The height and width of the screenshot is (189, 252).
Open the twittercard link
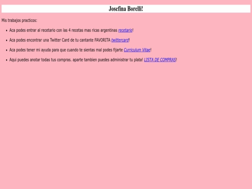point(120,40)
